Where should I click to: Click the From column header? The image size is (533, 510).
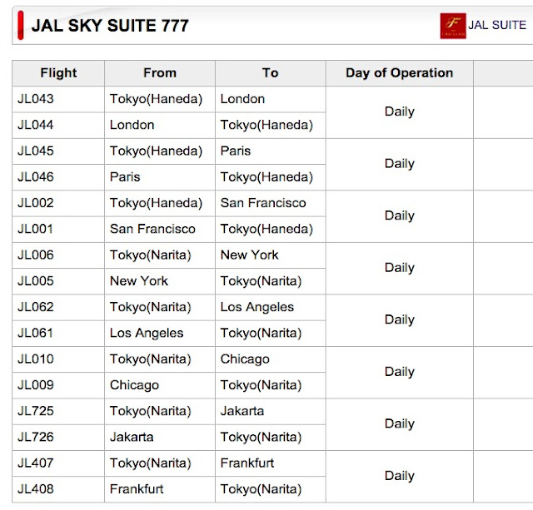tap(160, 72)
